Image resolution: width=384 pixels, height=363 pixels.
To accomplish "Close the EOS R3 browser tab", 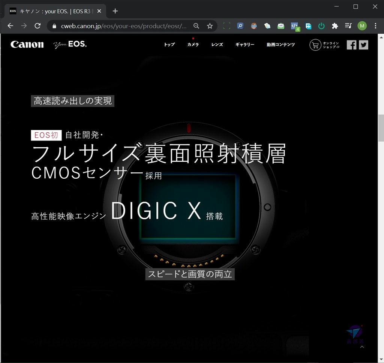I will [99, 11].
